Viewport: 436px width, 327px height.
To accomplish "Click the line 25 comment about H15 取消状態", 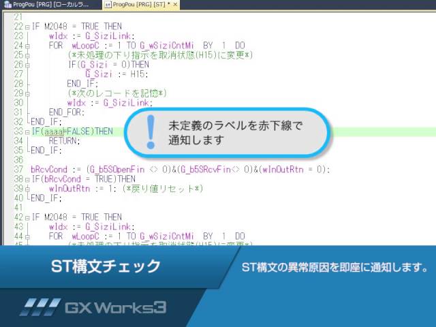I will click(160, 55).
